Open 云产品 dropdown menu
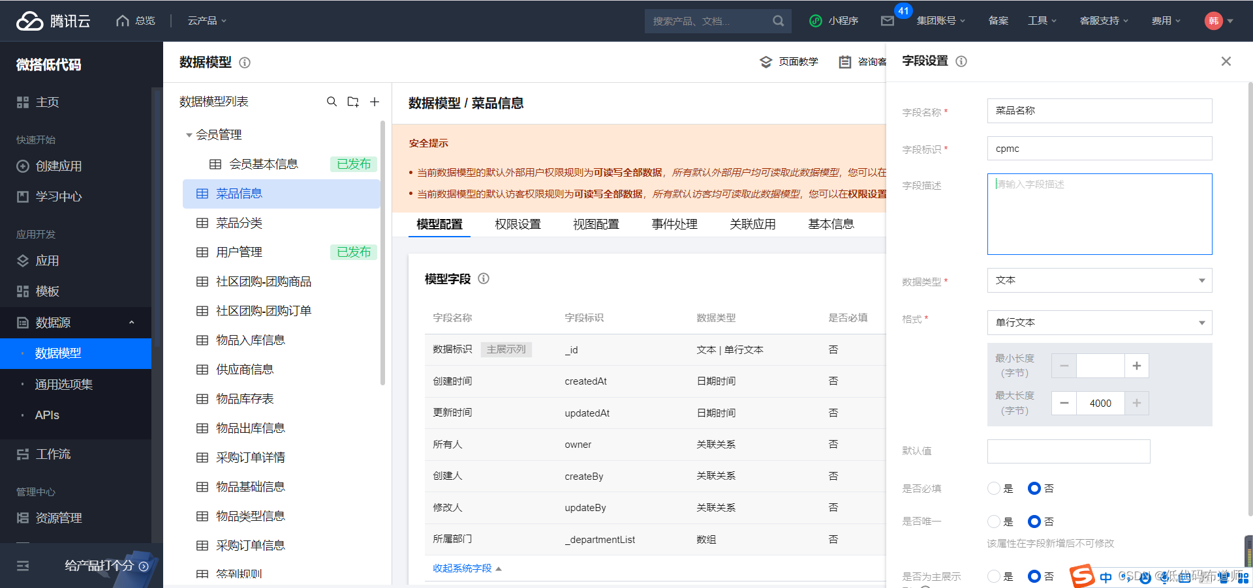Viewport: 1253px width, 588px height. point(207,21)
